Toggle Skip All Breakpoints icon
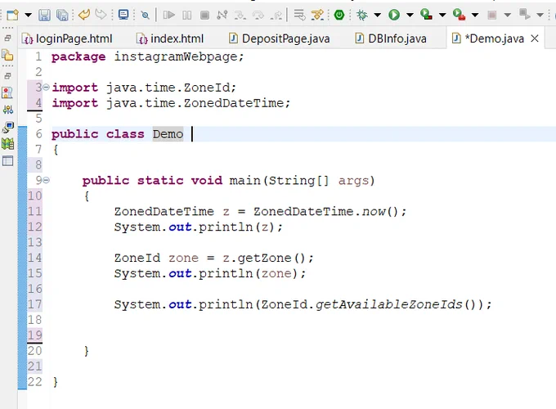 (145, 15)
